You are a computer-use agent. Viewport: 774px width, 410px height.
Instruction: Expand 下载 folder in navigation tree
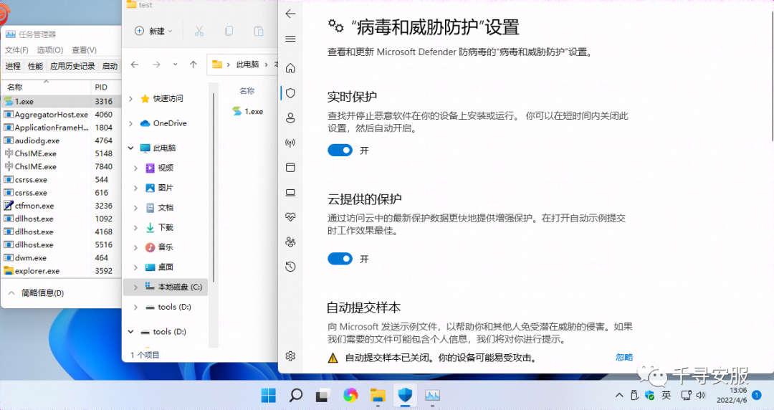pos(135,228)
